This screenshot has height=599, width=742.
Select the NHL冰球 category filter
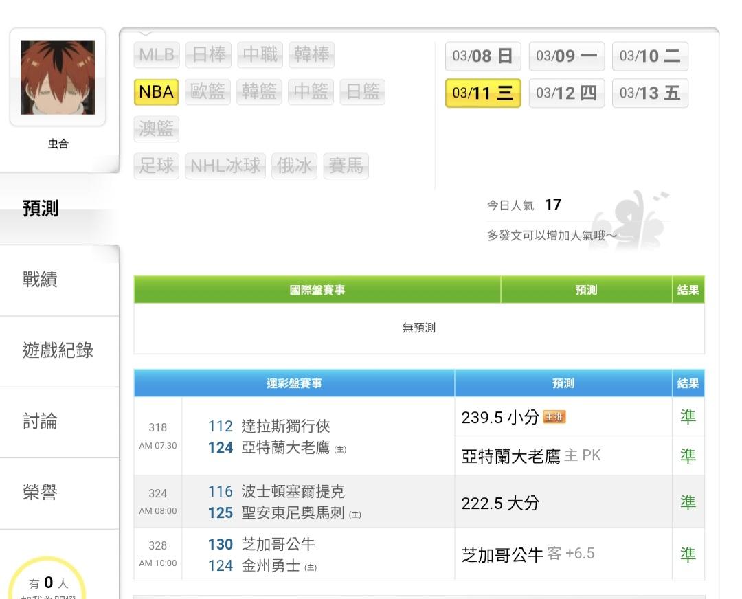coord(225,166)
